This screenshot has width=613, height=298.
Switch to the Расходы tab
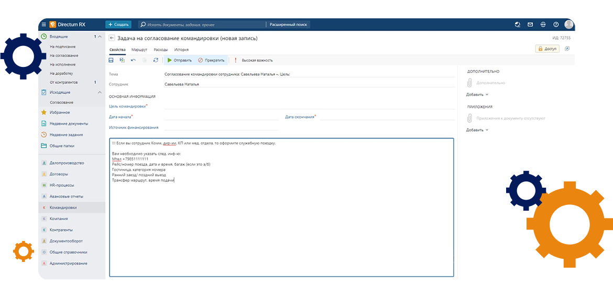click(x=161, y=50)
